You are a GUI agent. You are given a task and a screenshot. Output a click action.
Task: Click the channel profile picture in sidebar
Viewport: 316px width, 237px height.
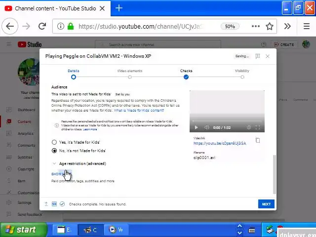(29, 72)
